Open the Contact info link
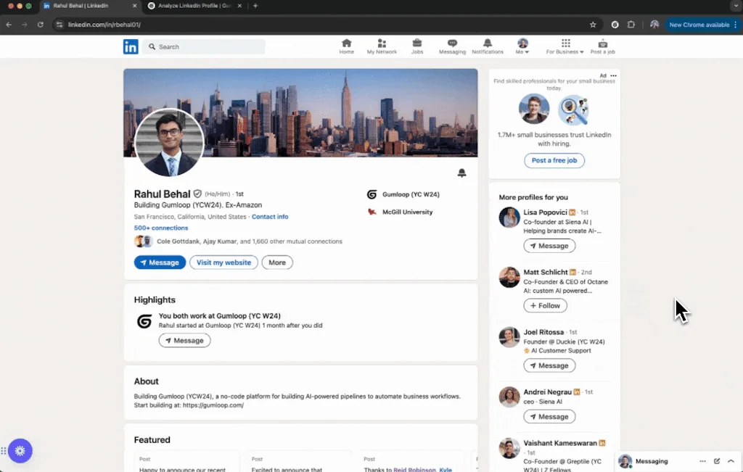The image size is (743, 472). 270,217
